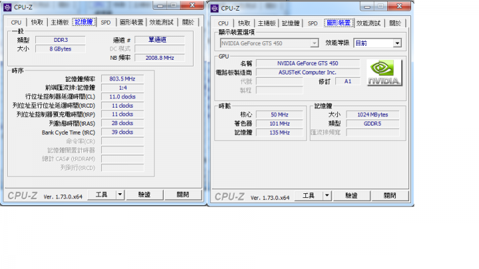Click the 135 MHz memory clock value
Image resolution: width=479 pixels, height=269 pixels.
279,132
